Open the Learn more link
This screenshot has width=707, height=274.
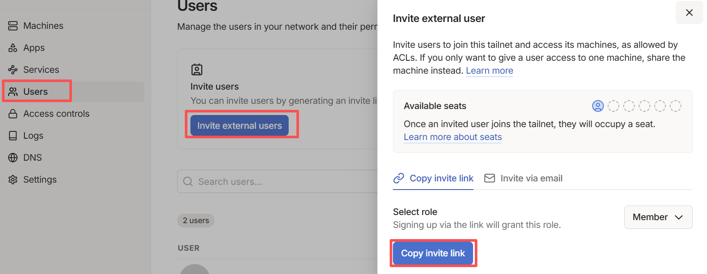click(x=489, y=71)
